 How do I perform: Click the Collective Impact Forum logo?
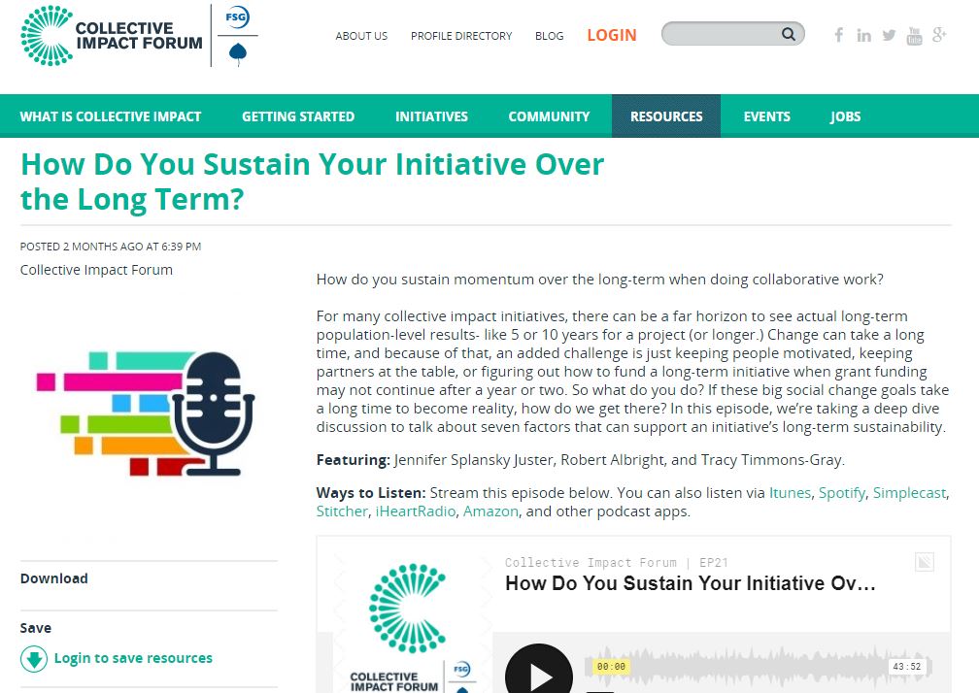point(112,35)
